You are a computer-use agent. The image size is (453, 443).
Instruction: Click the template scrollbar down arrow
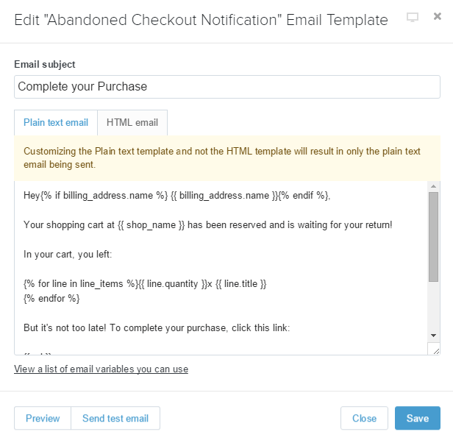[x=434, y=335]
